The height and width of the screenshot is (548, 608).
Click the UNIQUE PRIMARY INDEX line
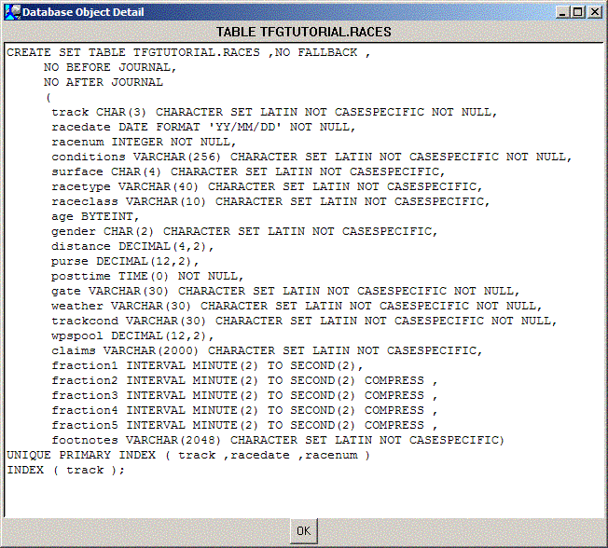pos(188,455)
